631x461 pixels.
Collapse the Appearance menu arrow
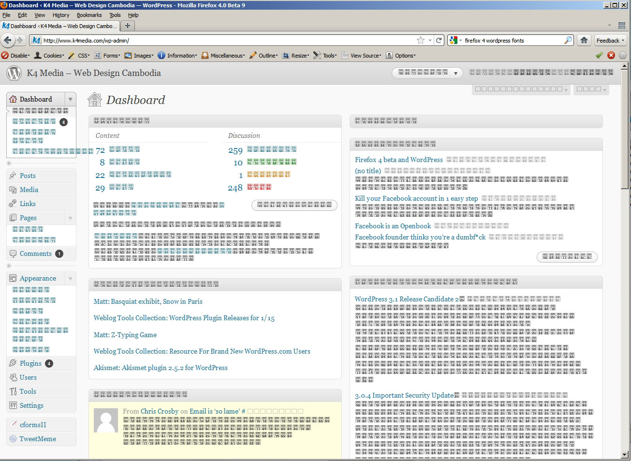pyautogui.click(x=71, y=279)
